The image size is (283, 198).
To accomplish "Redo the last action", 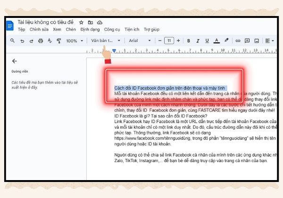I will pyautogui.click(x=32, y=41).
